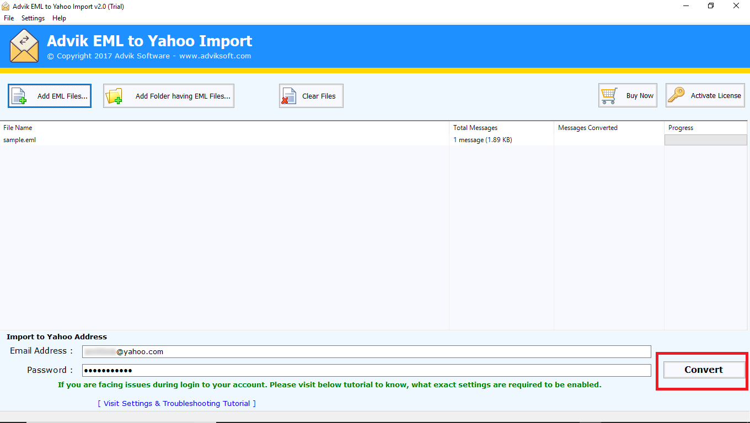
Task: Click the Email Address input field
Action: 367,351
